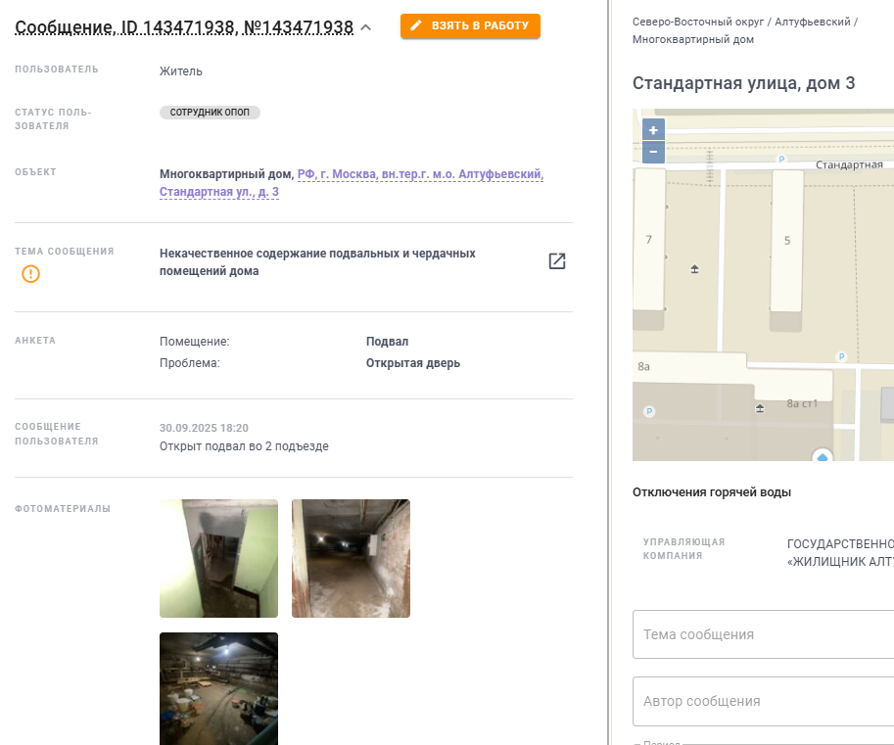
Task: Click the message ID 143471938 title
Action: (x=184, y=27)
